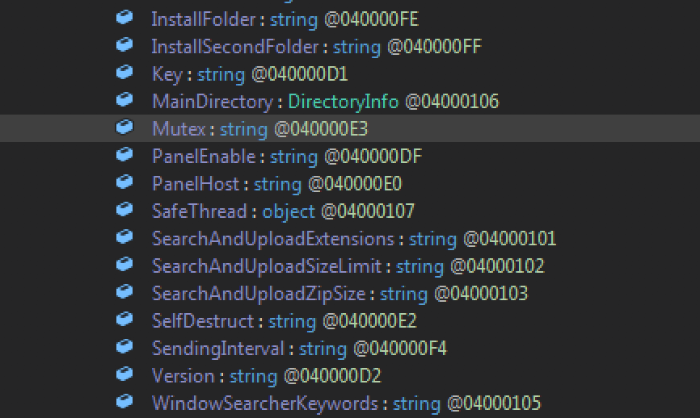
Task: Click the field icon next to Mutex
Action: pos(124,127)
